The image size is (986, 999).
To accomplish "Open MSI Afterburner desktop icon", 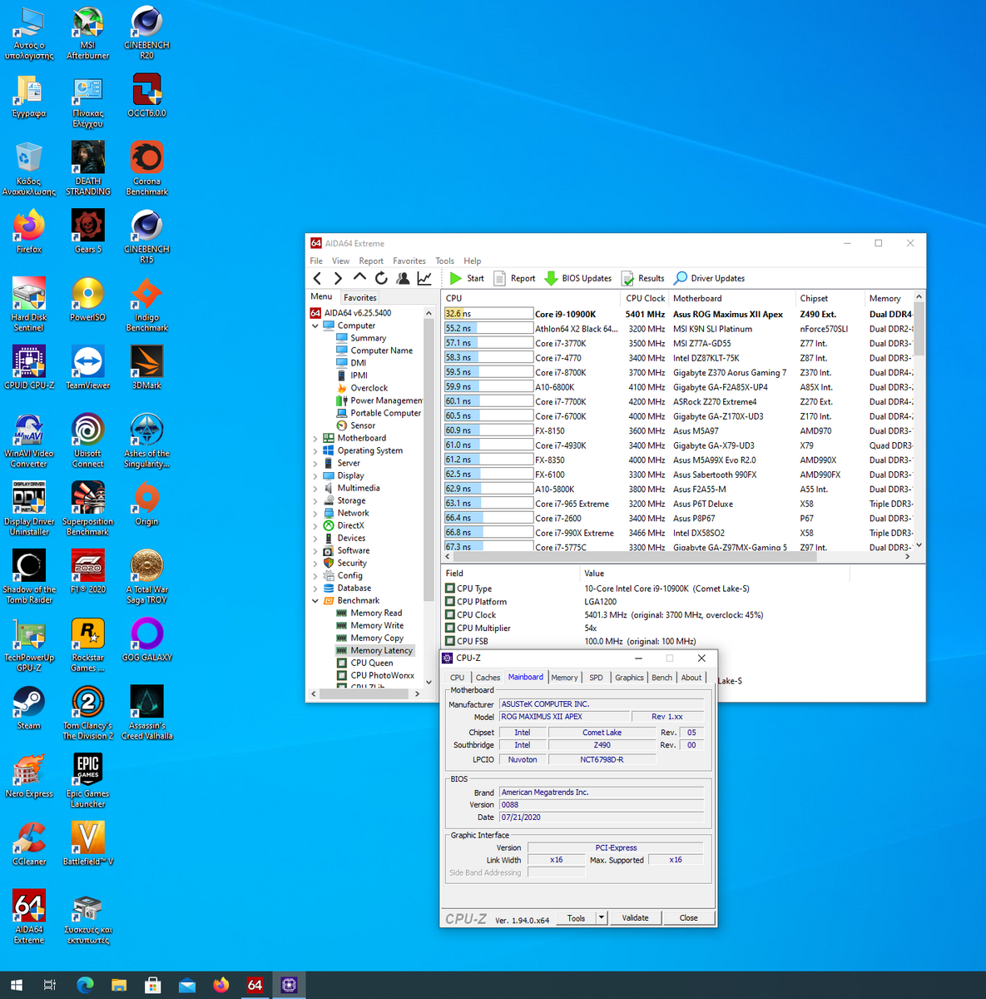I will (87, 34).
